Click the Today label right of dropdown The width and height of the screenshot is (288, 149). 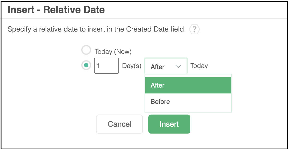(199, 66)
